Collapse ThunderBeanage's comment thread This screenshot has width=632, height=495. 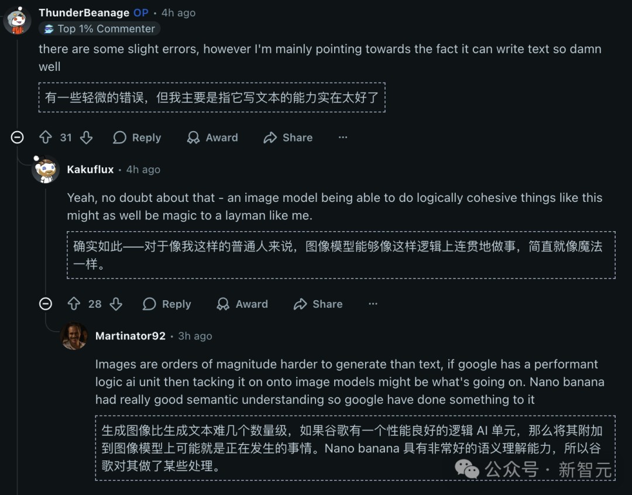click(17, 137)
